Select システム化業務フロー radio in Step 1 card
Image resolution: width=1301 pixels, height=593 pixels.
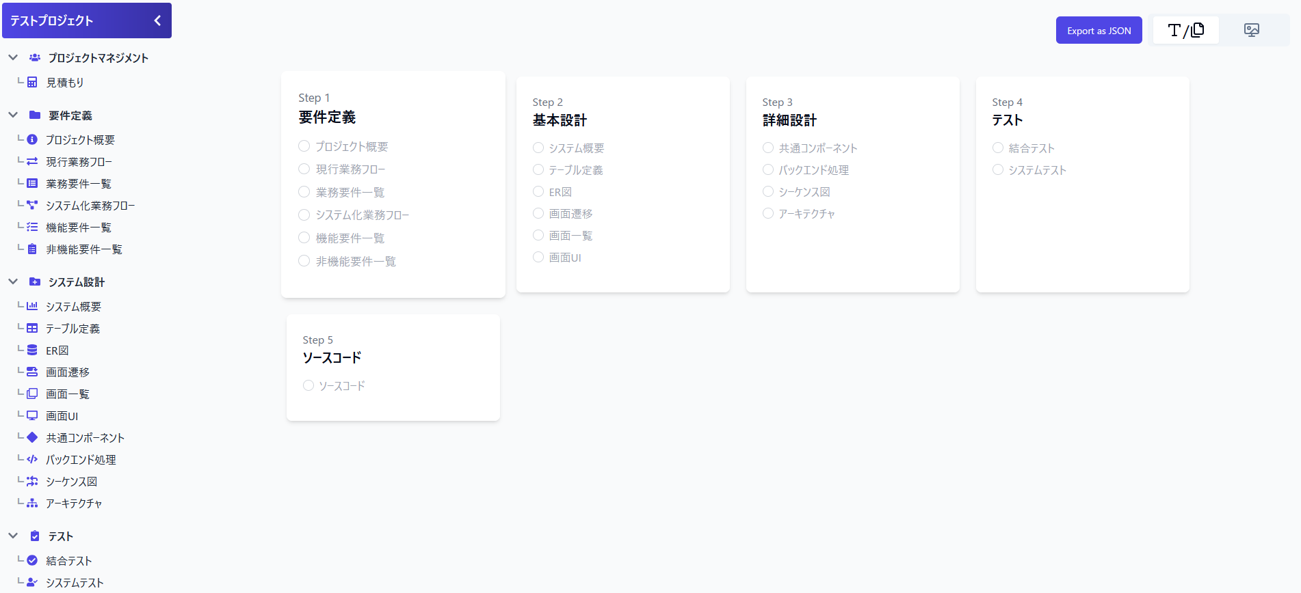[304, 215]
